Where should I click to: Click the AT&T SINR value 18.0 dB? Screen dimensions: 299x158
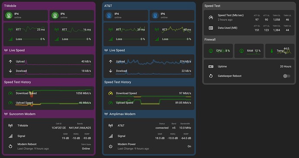click(160, 138)
